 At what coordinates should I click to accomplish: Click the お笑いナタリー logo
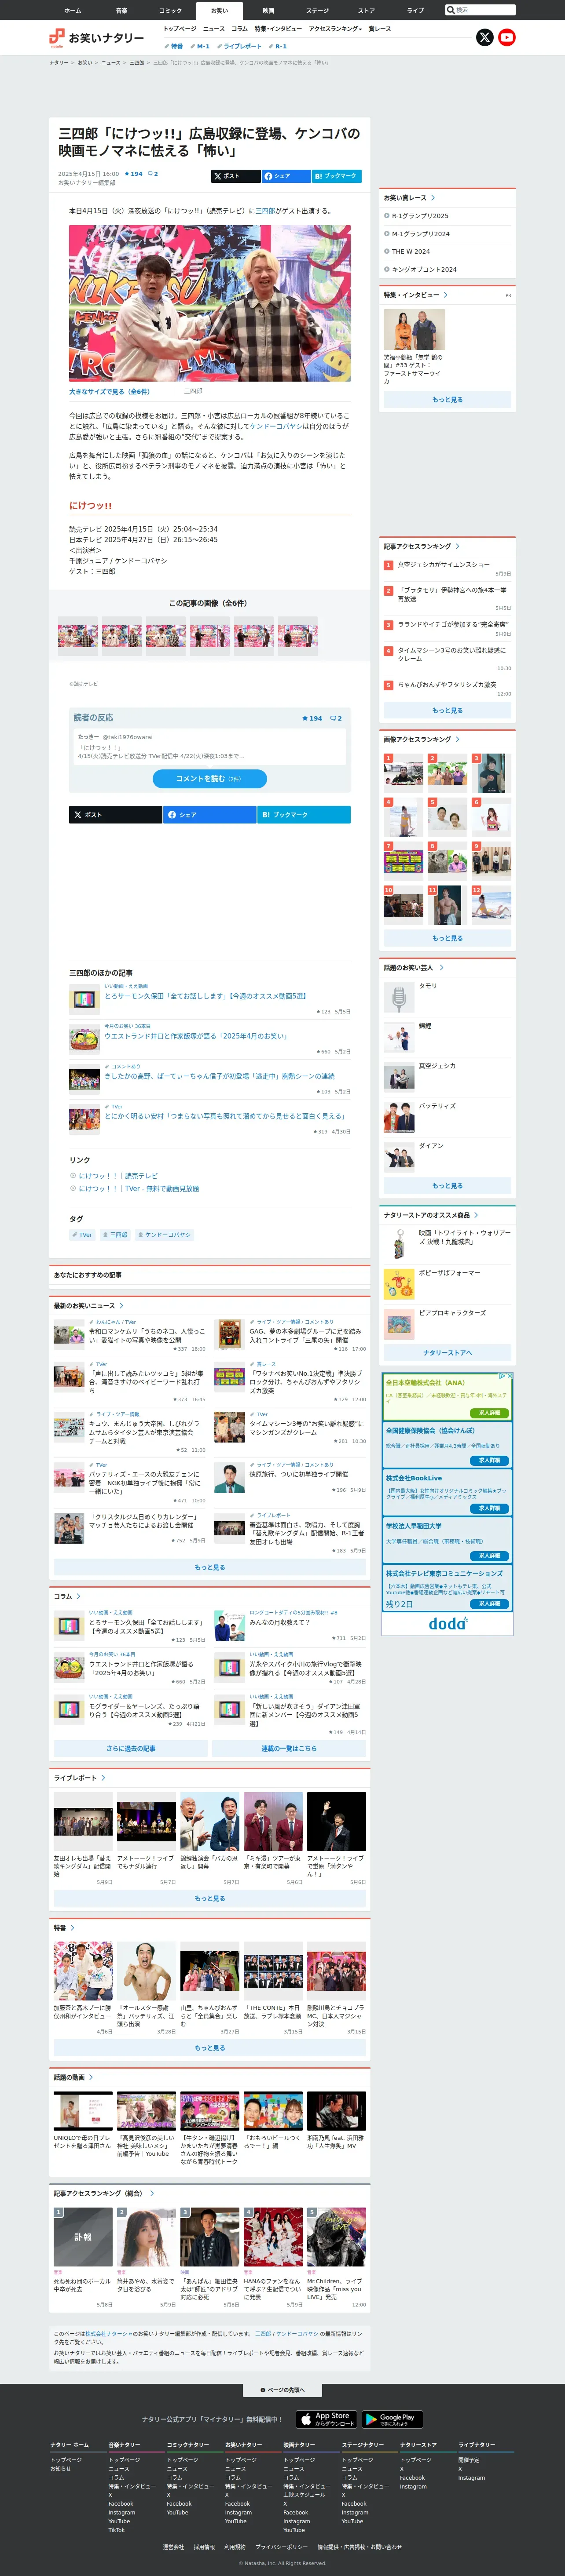click(x=96, y=38)
